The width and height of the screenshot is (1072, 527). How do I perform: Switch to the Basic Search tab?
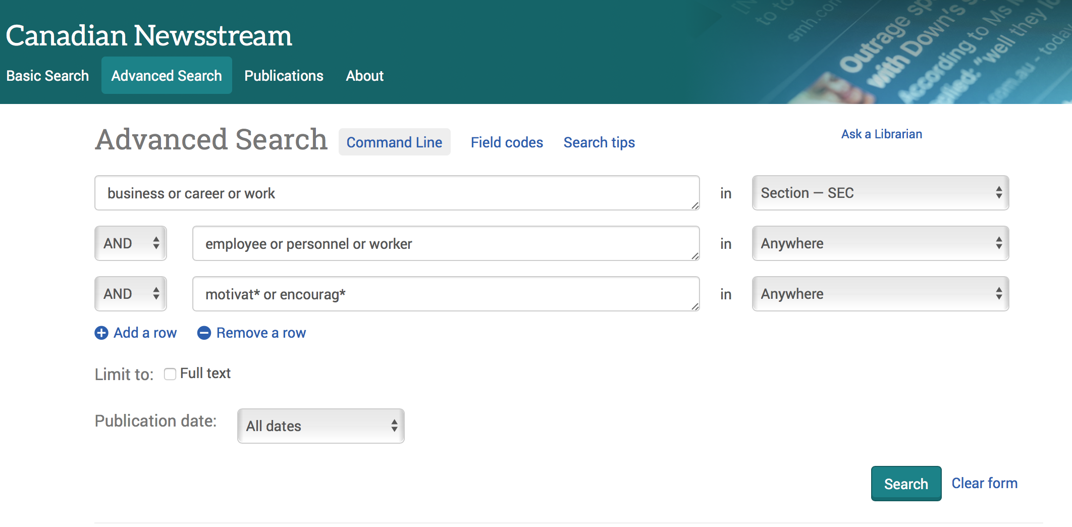(x=47, y=76)
